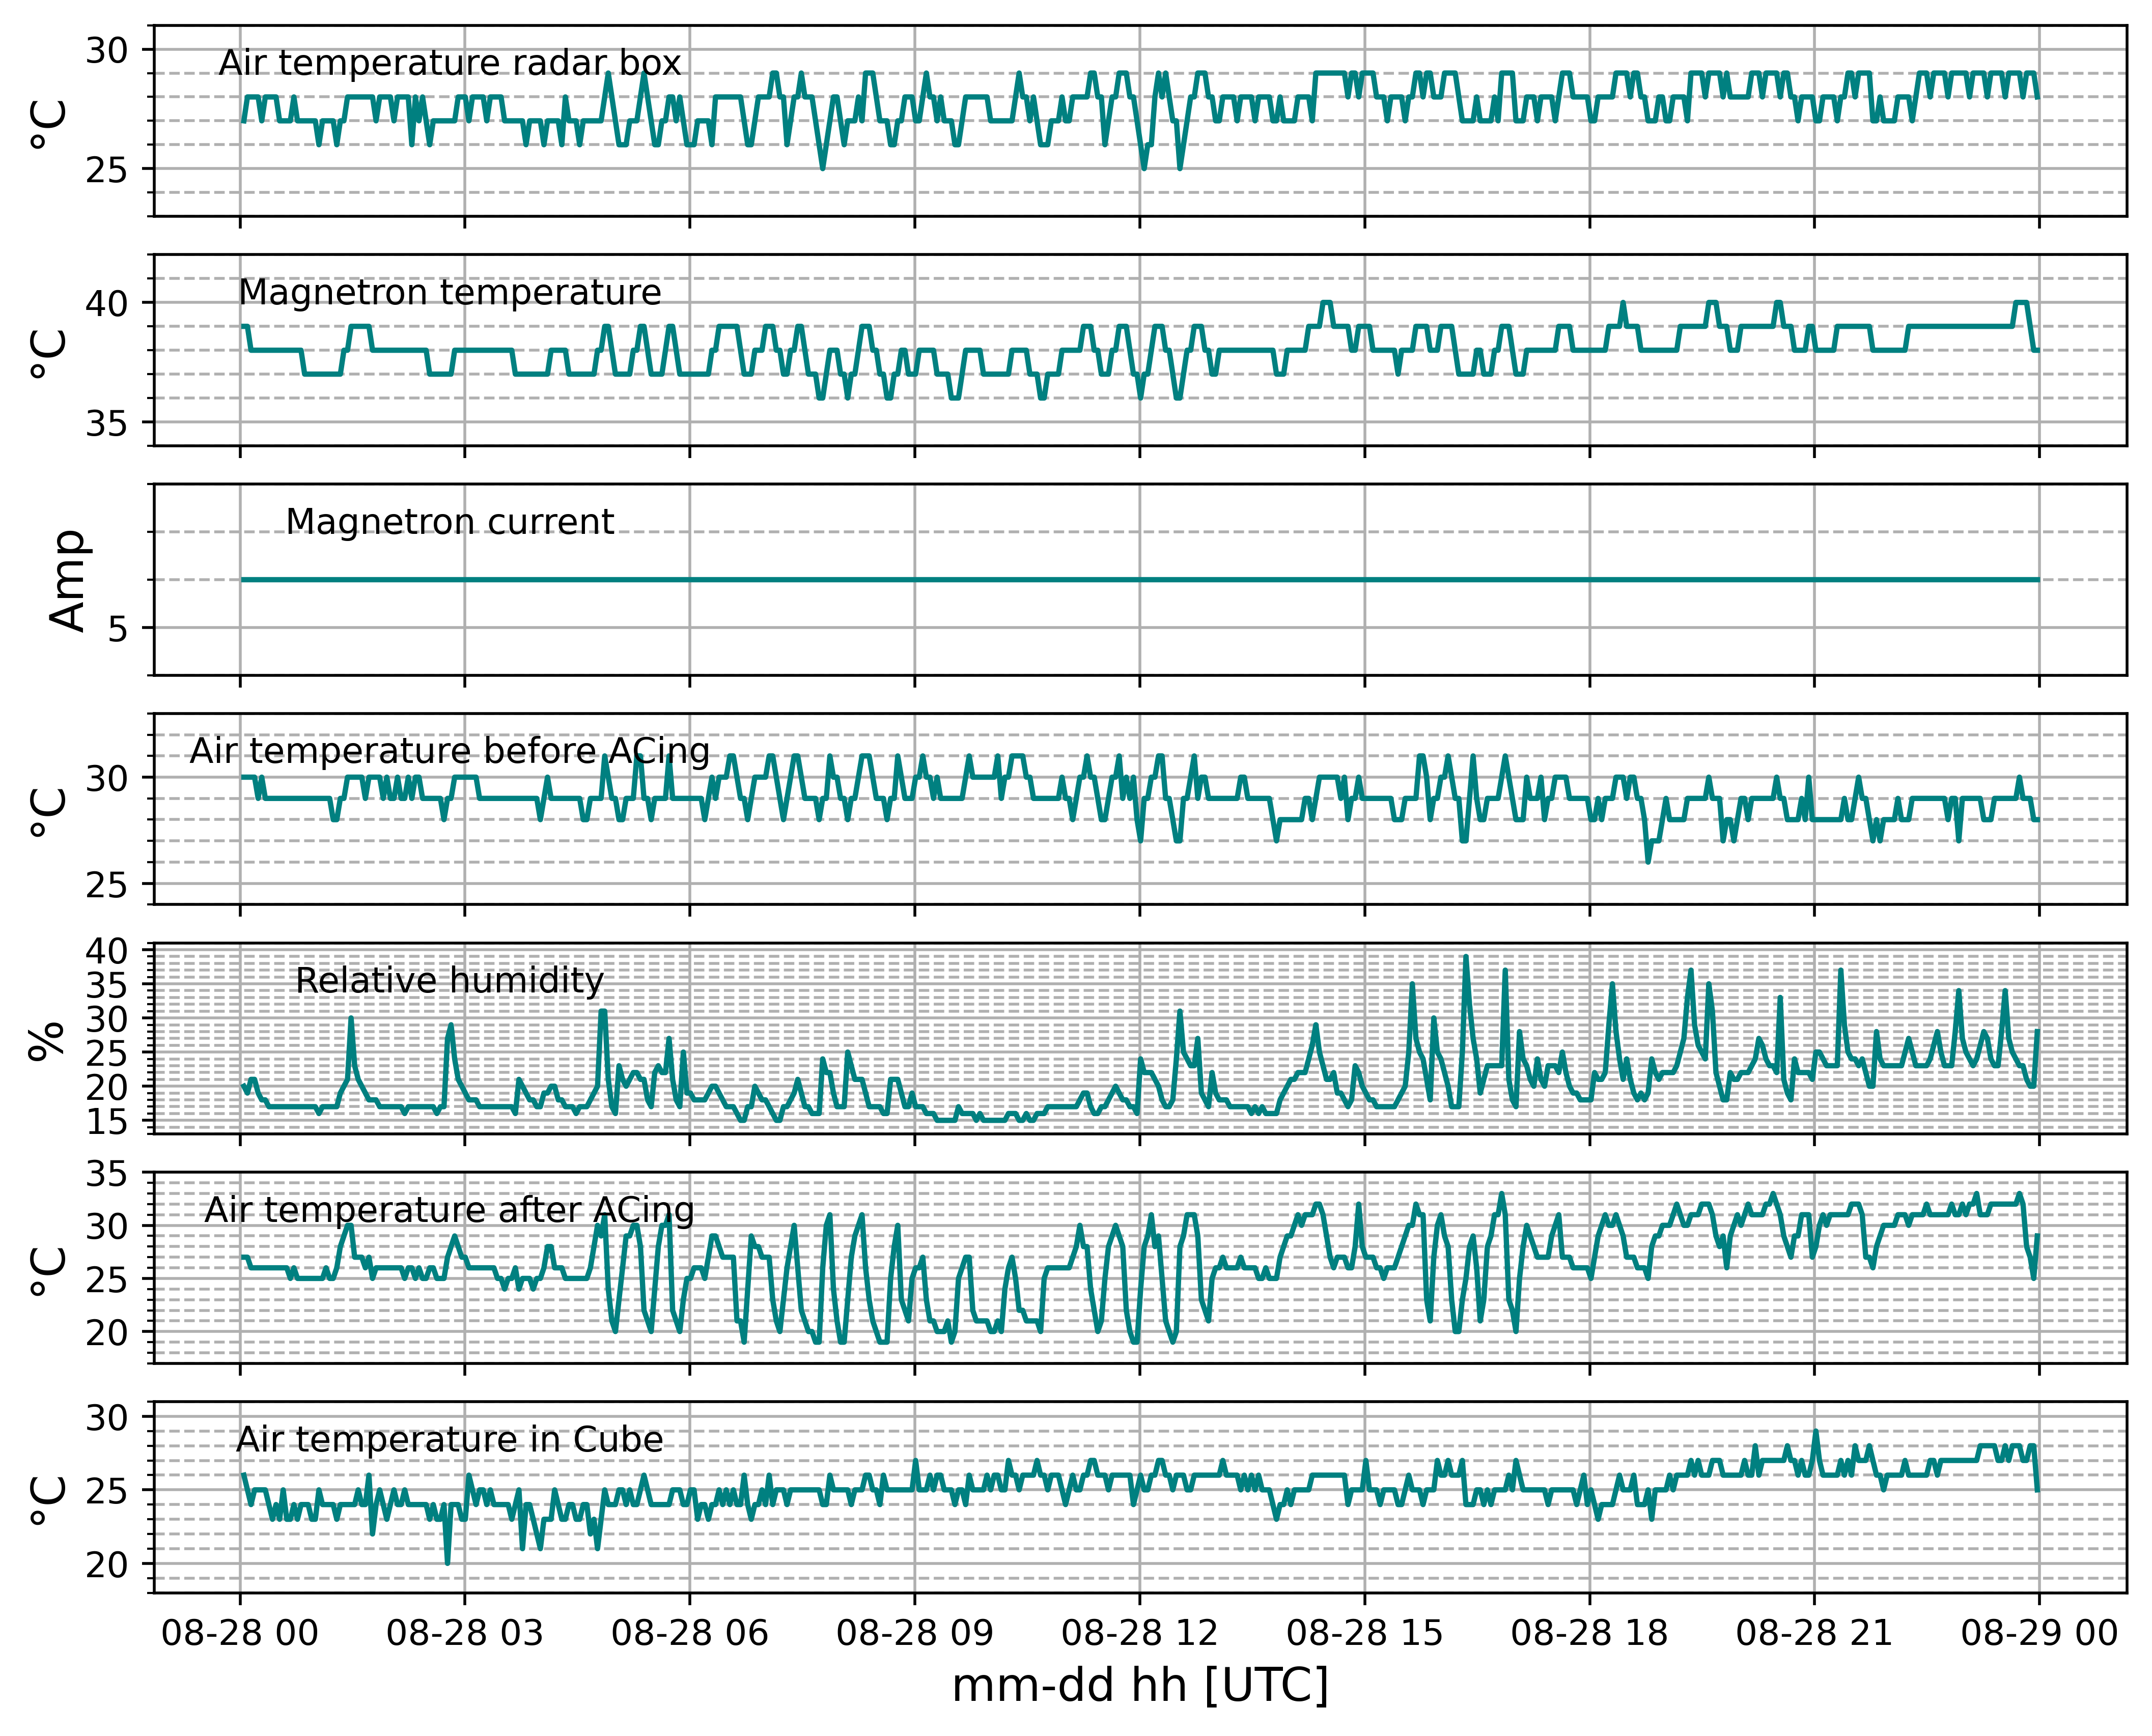Click the 'Magnetron temperature' plot title

(449, 292)
